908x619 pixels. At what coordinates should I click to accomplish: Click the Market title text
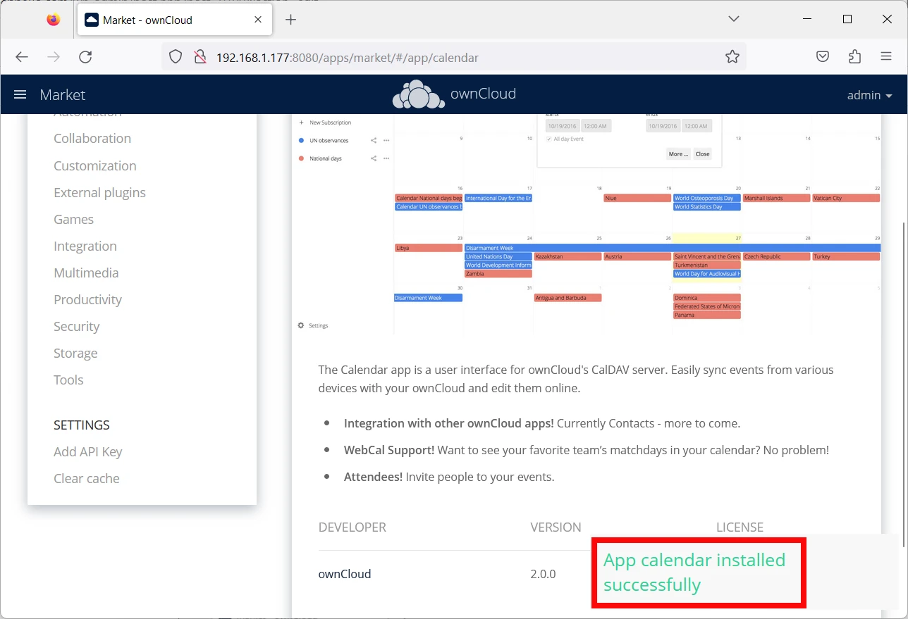[x=62, y=95]
